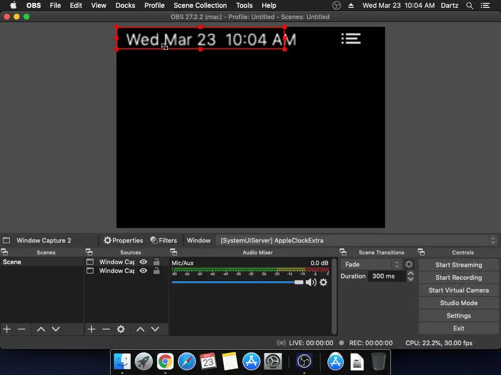Click Start Streaming

pos(458,265)
